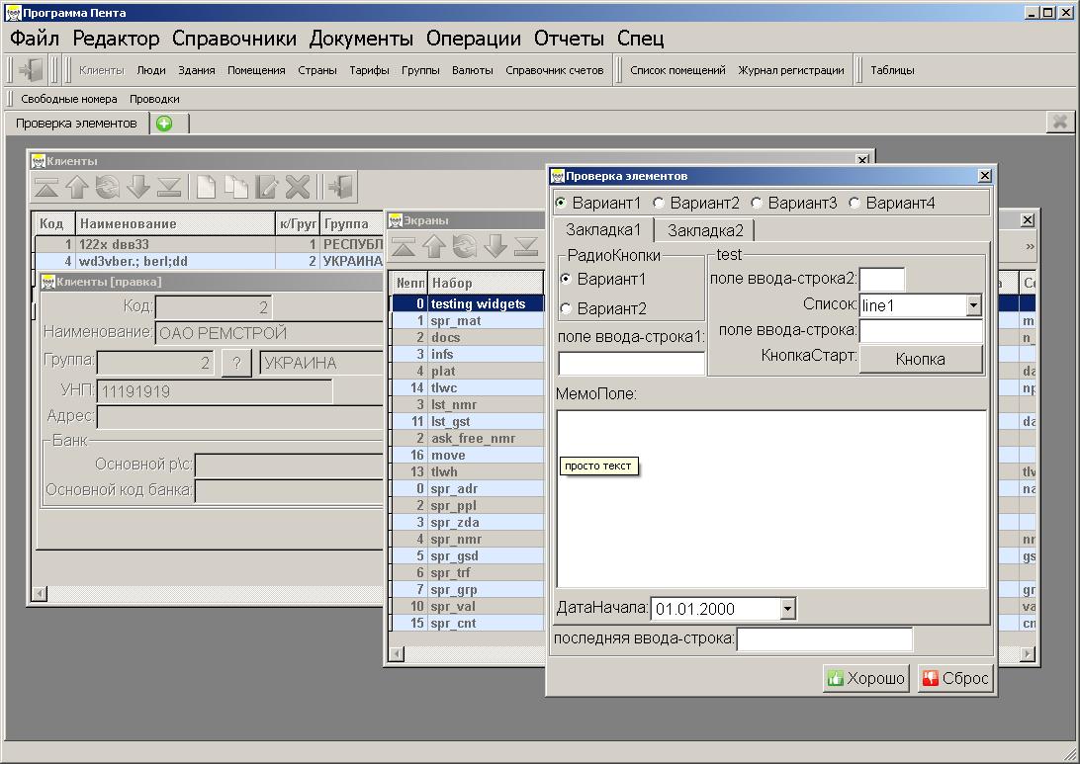Screen dimensions: 1080x764
Task: Select Вариант2 in РадиоКнопки group
Action: (566, 308)
